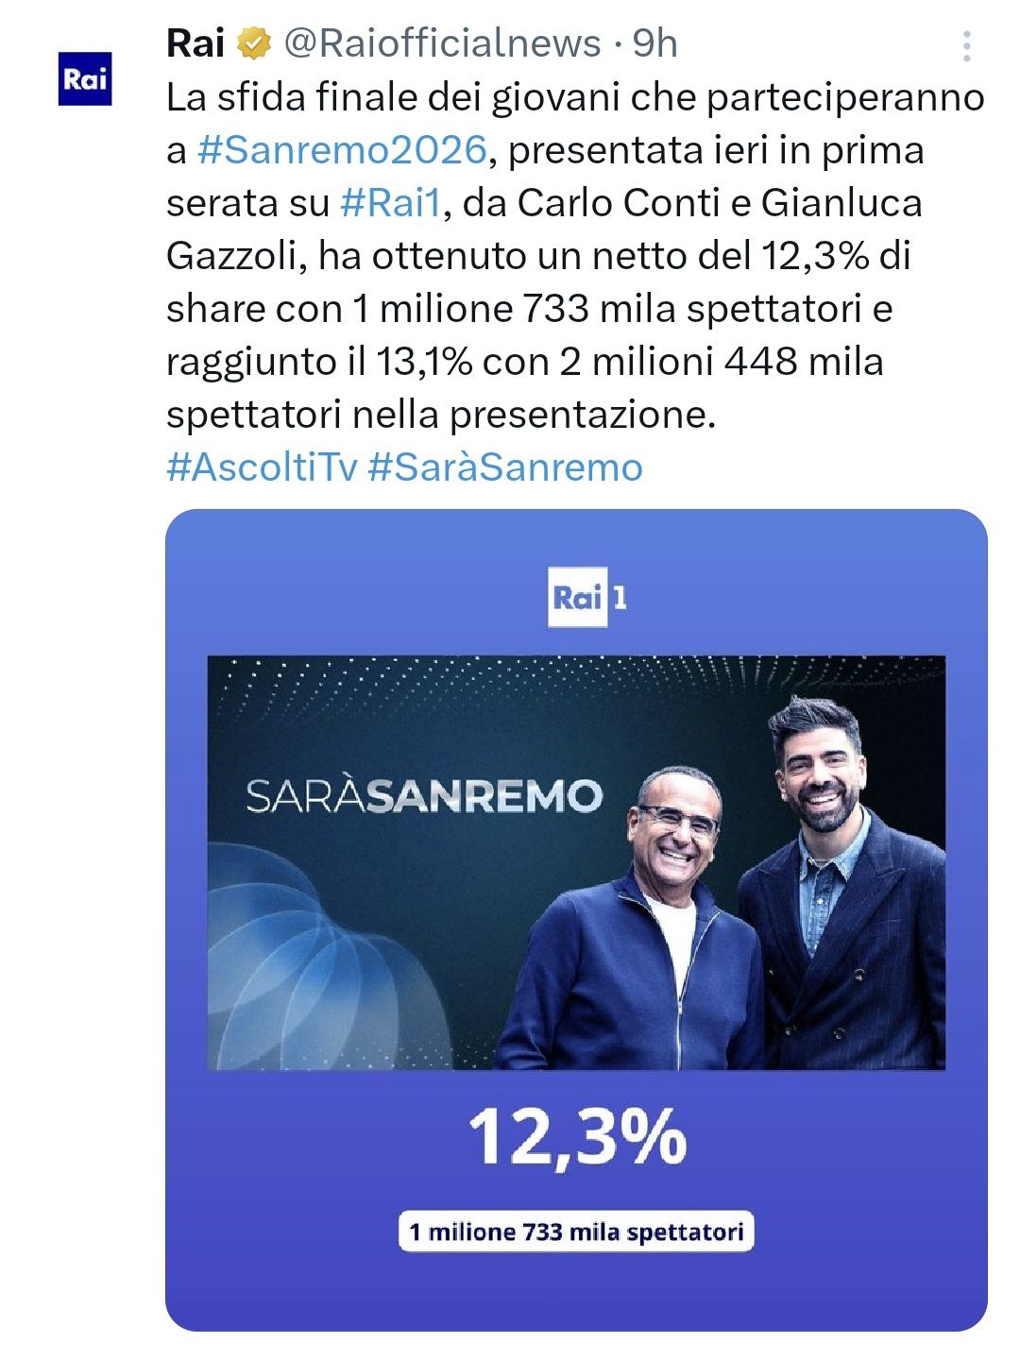Image resolution: width=1020 pixels, height=1360 pixels.
Task: Open the tweet's more options menu
Action: click(x=966, y=46)
